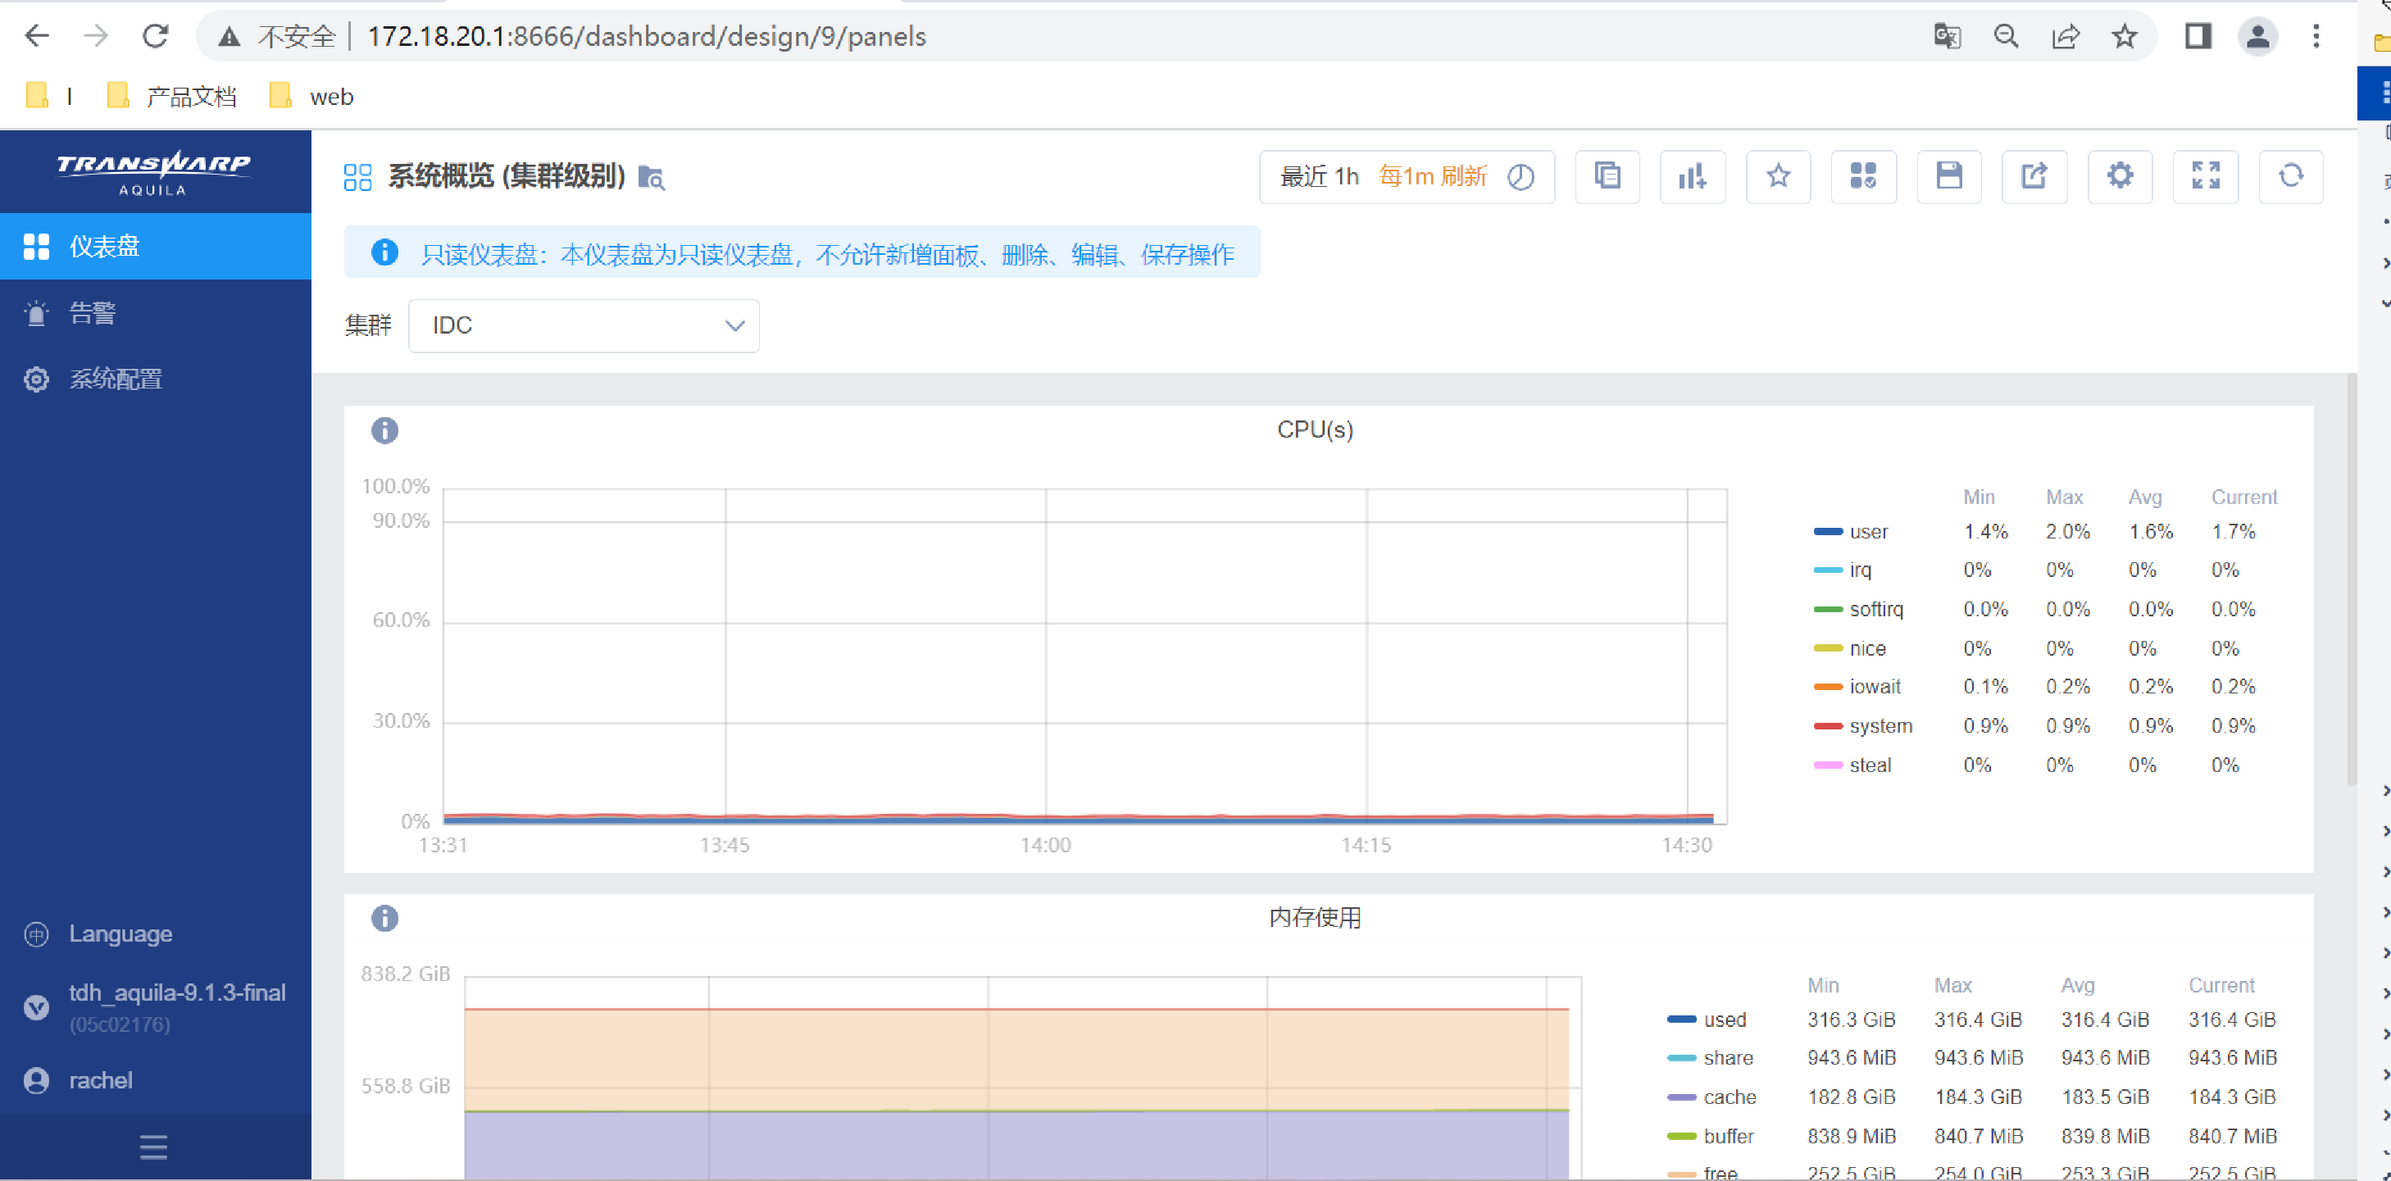This screenshot has width=2391, height=1181.
Task: Click the 系统概览 (集群级别) dashboard title
Action: pos(507,176)
